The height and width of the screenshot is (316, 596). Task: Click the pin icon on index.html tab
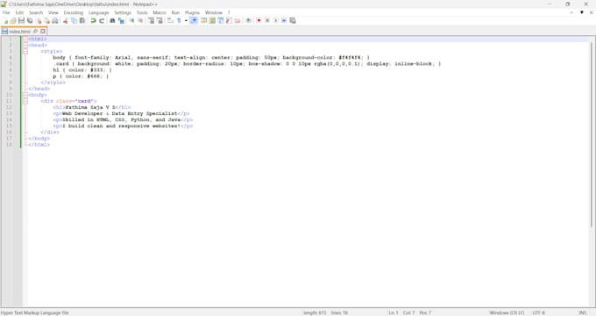click(35, 32)
